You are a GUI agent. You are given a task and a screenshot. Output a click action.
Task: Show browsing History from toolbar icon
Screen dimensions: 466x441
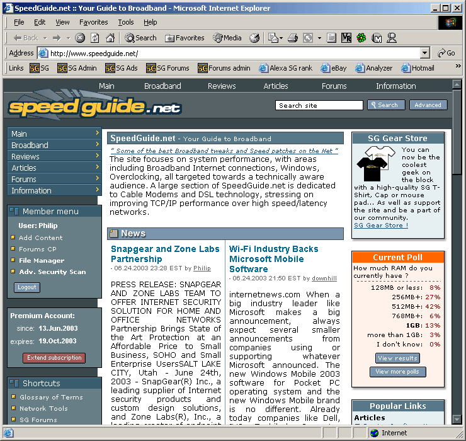[254, 38]
